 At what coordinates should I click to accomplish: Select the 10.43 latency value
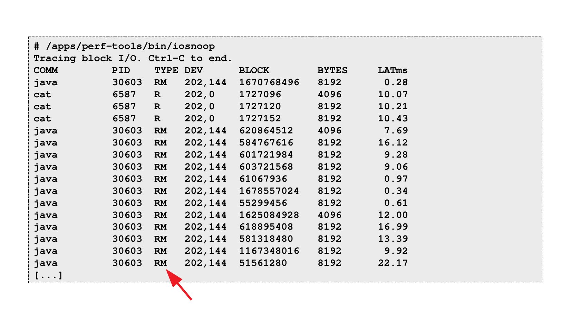393,119
